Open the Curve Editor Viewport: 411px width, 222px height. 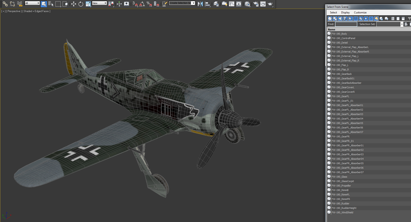point(232,4)
